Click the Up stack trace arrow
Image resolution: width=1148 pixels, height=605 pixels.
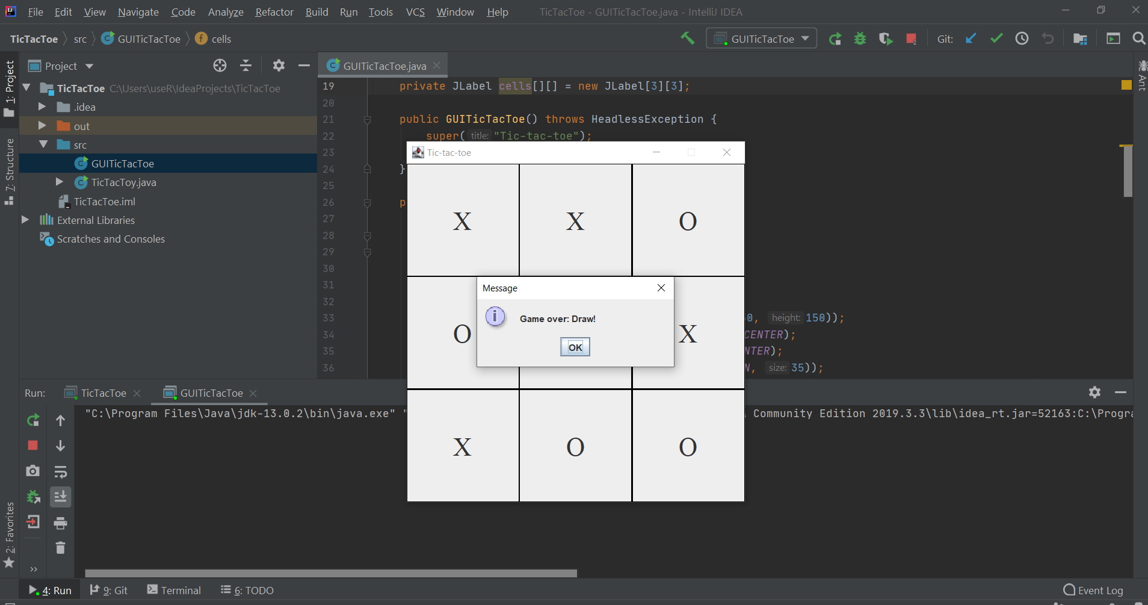(60, 420)
